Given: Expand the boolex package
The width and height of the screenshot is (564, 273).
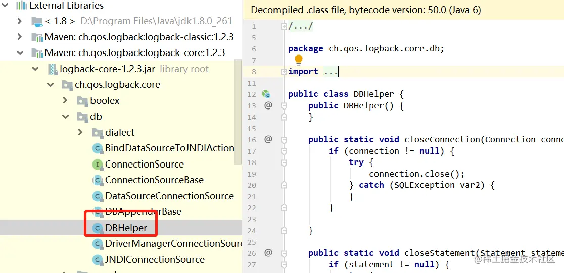Looking at the screenshot, I should (65, 100).
